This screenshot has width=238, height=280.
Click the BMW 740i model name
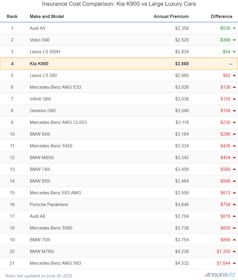[40, 169]
